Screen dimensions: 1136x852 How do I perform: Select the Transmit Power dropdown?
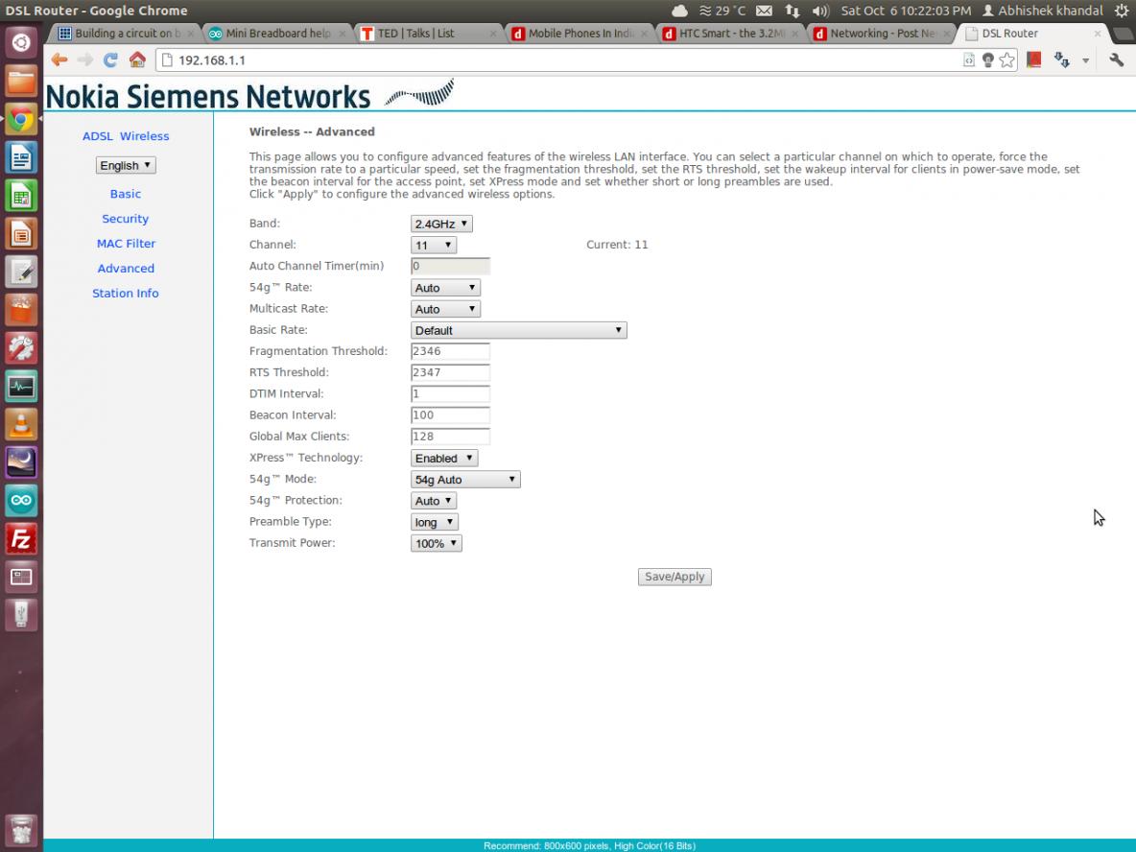[x=436, y=544]
